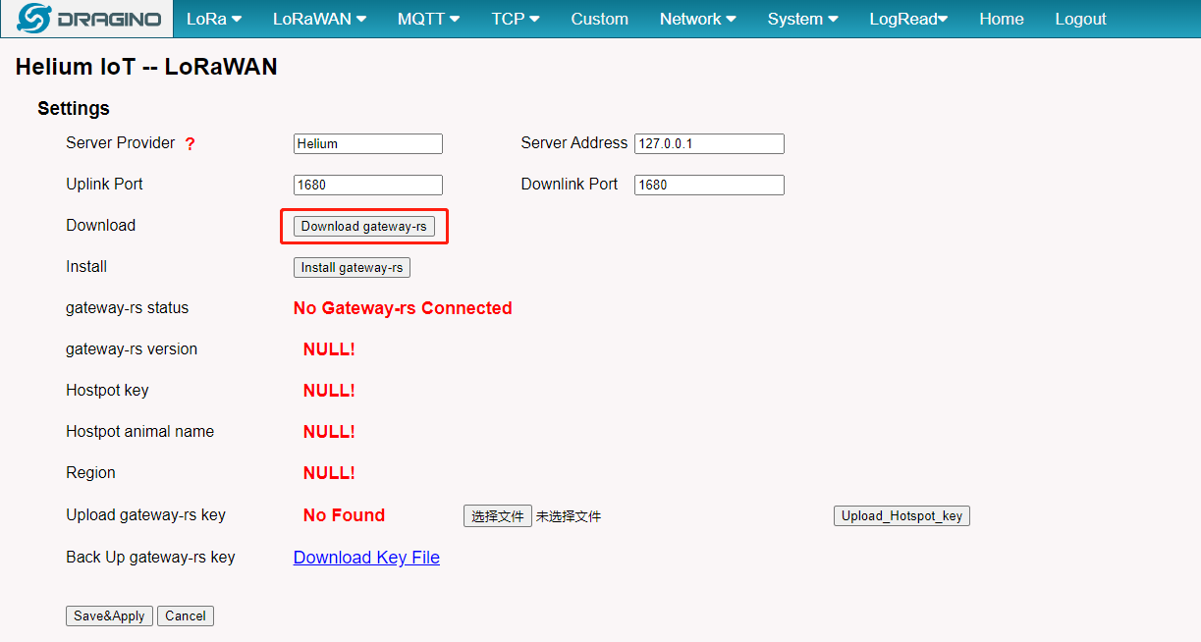Go to the Custom page
This screenshot has height=642, width=1201.
pyautogui.click(x=599, y=19)
